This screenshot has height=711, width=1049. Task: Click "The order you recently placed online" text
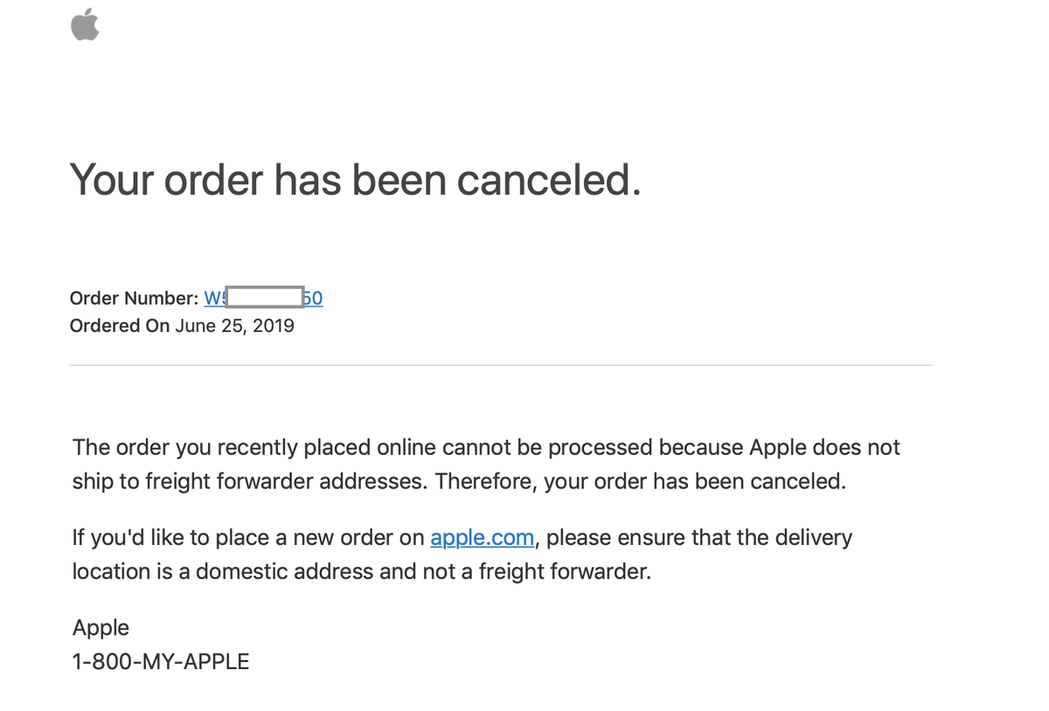254,447
